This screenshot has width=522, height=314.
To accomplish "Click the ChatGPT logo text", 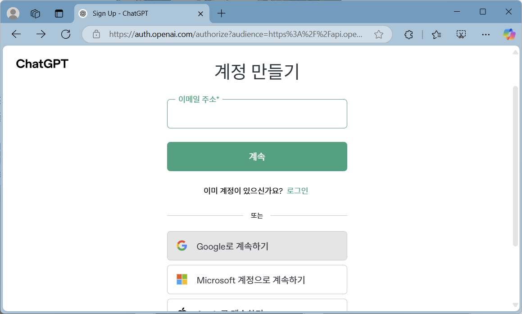I will coord(42,64).
